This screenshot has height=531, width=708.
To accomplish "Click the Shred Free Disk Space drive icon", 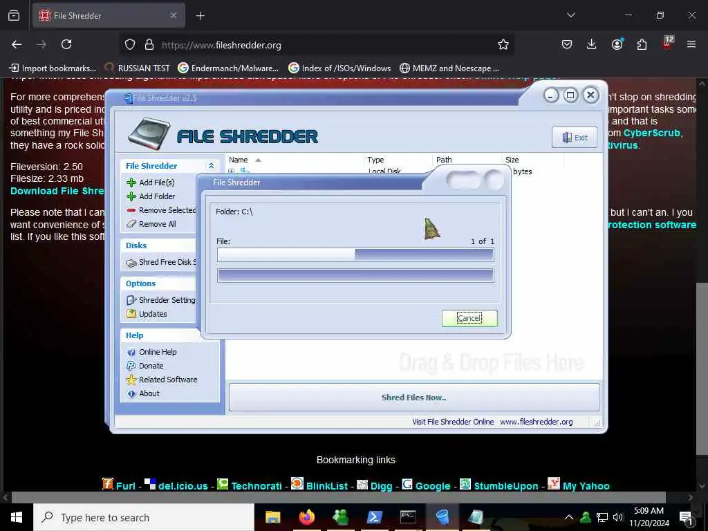I will pos(131,263).
